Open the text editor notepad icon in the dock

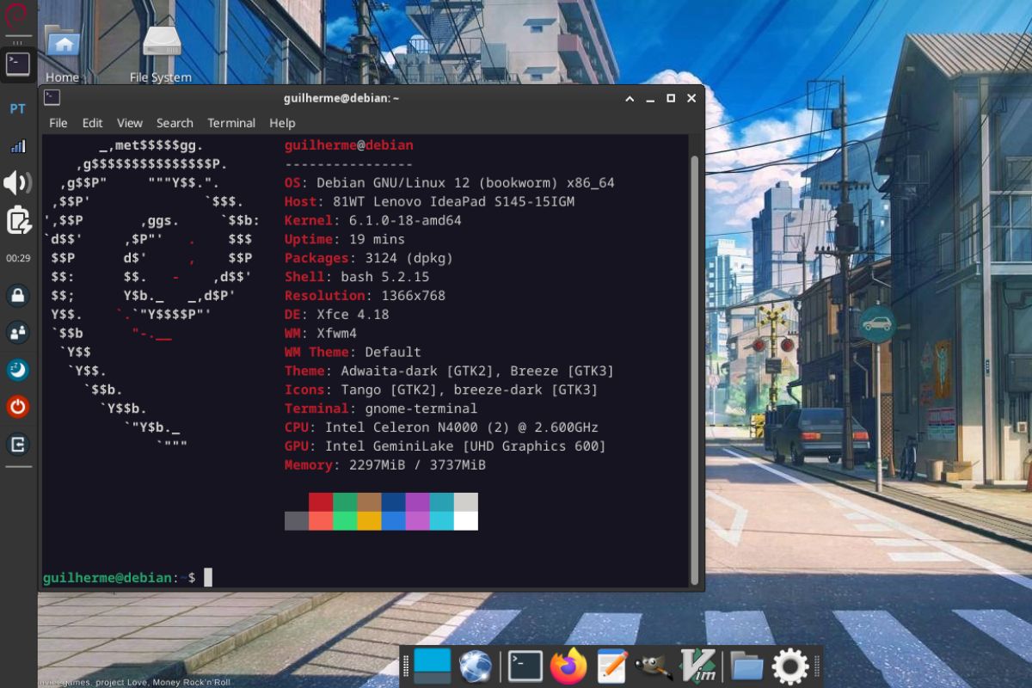click(611, 666)
